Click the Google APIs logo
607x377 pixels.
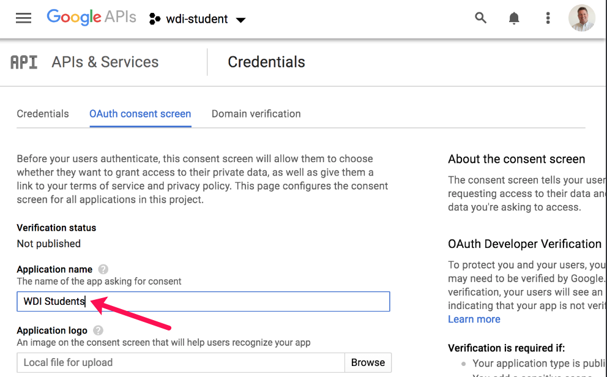[92, 18]
